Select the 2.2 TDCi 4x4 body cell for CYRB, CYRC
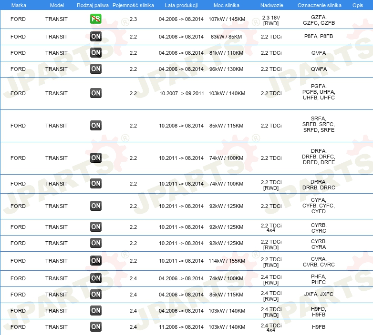The image size is (373, 335). click(x=271, y=227)
